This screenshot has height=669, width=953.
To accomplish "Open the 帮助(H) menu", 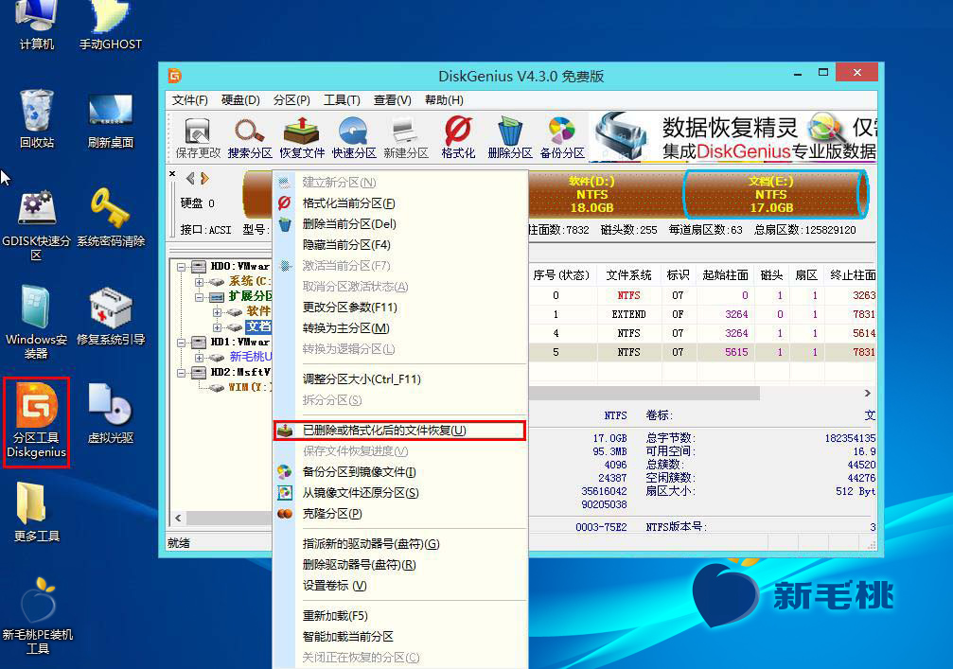I will [x=444, y=100].
